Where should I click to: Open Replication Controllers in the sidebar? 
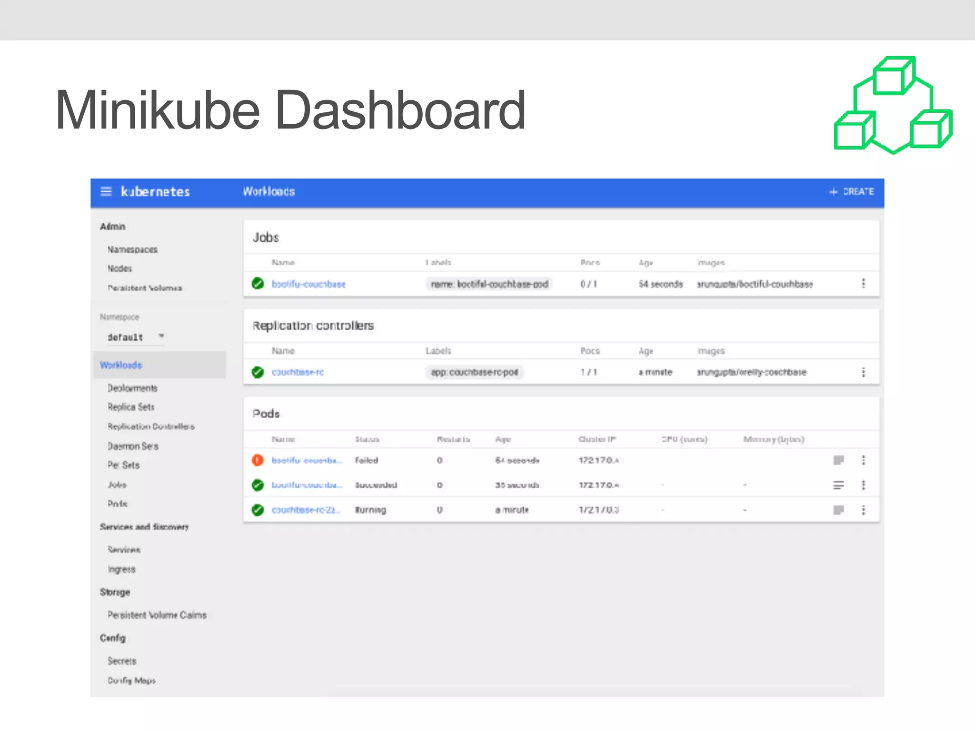pyautogui.click(x=151, y=426)
